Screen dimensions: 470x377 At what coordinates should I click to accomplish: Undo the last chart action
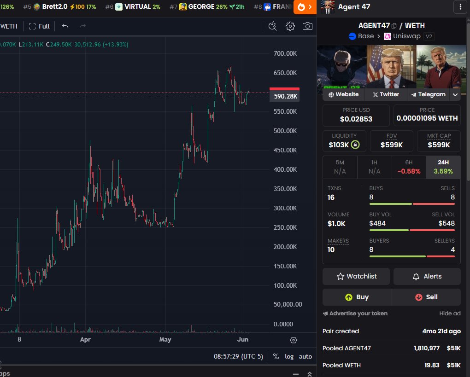point(65,26)
